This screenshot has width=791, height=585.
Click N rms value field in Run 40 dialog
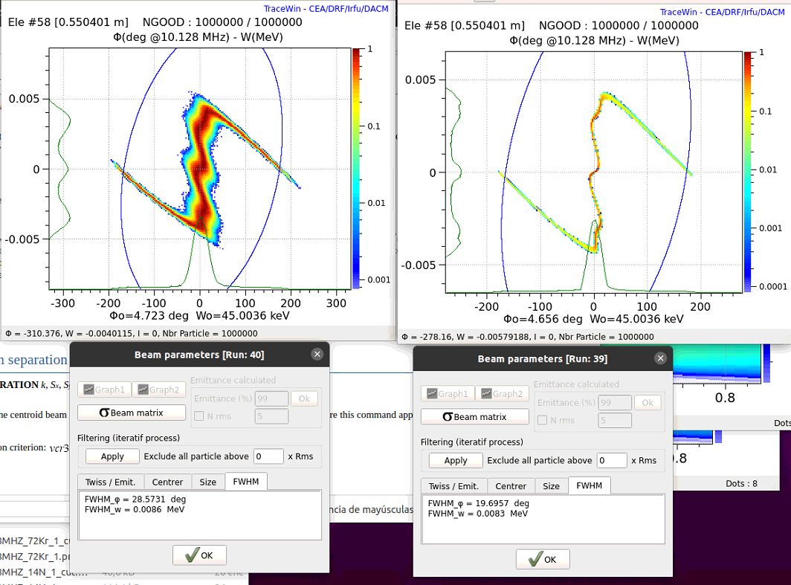(272, 416)
